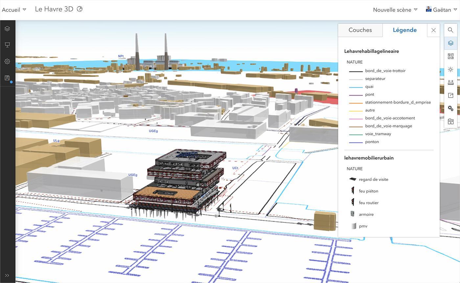Click the pmv symbol icon
Image resolution: width=460 pixels, height=283 pixels.
(354, 226)
